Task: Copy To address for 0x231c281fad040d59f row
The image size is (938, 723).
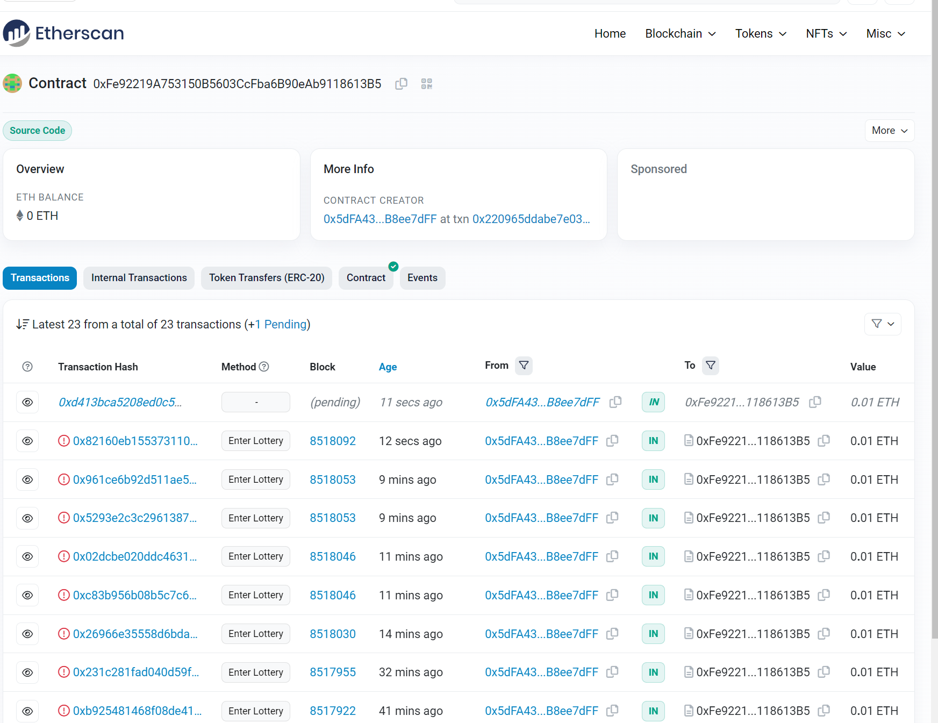Action: coord(824,672)
